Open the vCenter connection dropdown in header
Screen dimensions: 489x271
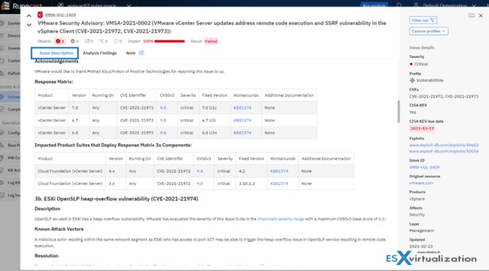(x=94, y=5)
